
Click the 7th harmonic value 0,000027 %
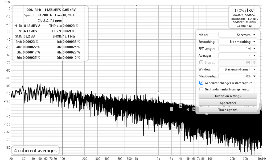(x=71, y=52)
